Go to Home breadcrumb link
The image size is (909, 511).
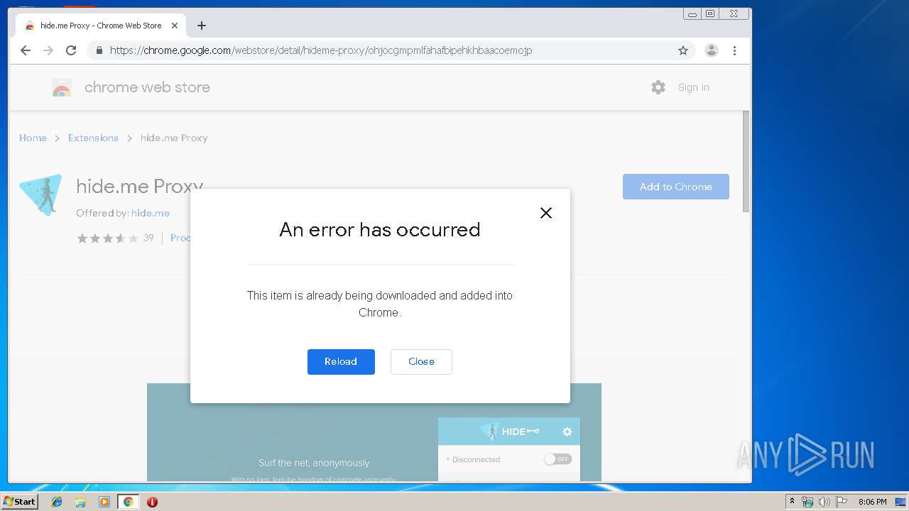click(33, 138)
